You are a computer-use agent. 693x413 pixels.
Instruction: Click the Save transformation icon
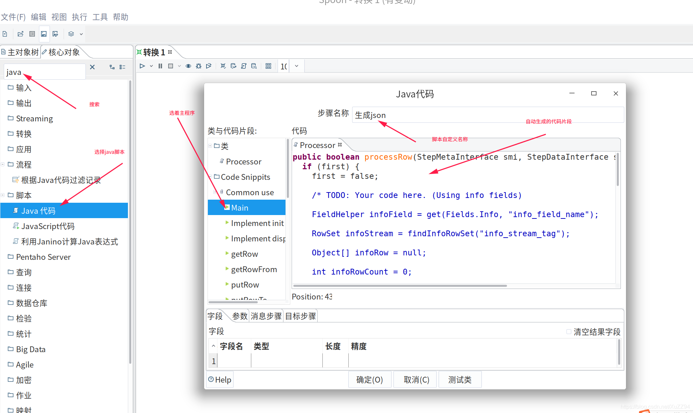[44, 34]
